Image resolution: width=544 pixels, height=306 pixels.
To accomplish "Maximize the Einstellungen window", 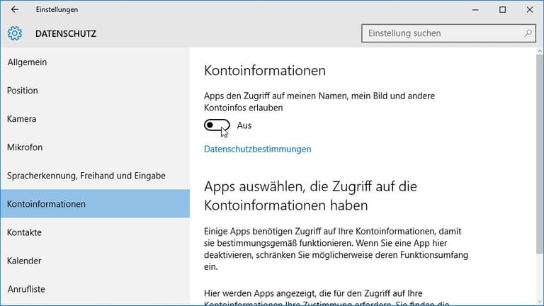I will [502, 10].
